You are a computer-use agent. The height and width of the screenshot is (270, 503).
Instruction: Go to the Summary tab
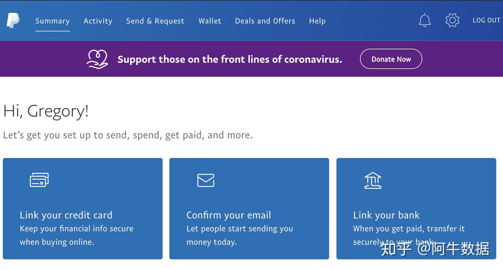click(52, 21)
